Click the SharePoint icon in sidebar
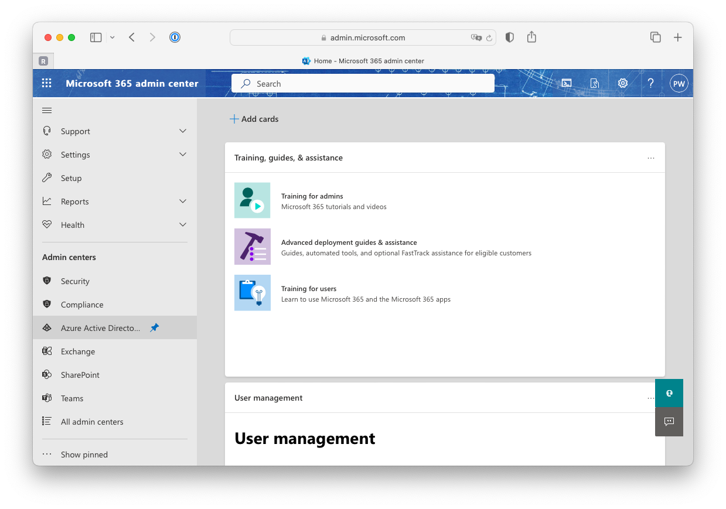Image resolution: width=726 pixels, height=509 pixels. coord(47,375)
